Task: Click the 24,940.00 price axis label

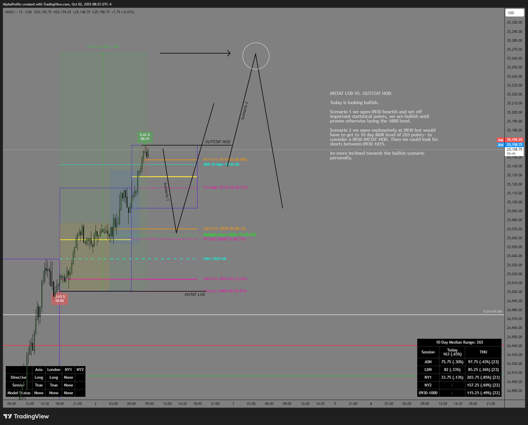Action: coord(514,345)
